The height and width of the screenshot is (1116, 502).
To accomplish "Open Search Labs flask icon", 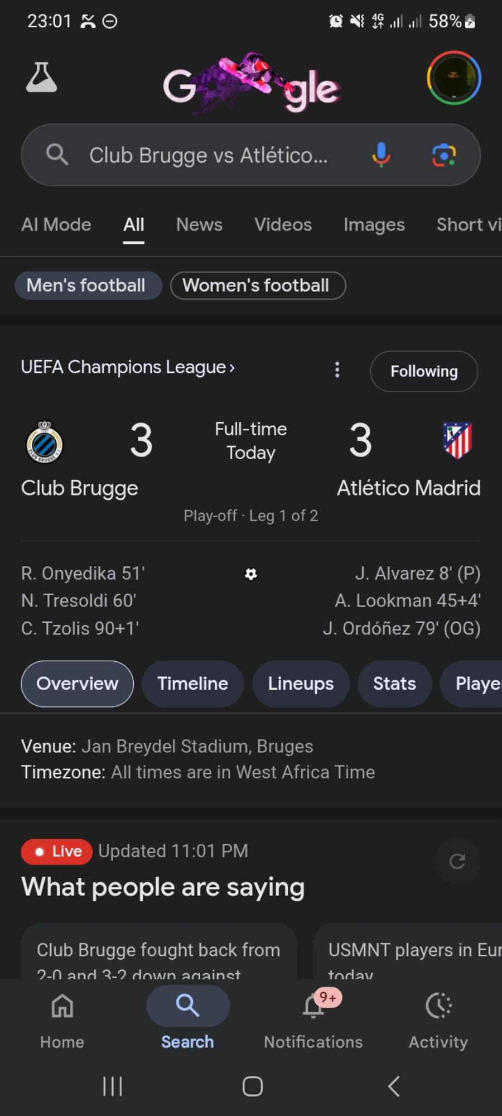I will (42, 78).
